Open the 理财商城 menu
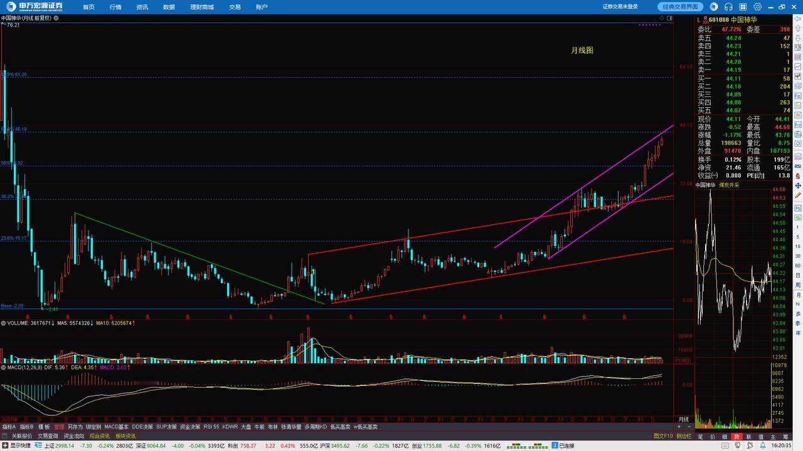Image resolution: width=803 pixels, height=451 pixels. [202, 7]
